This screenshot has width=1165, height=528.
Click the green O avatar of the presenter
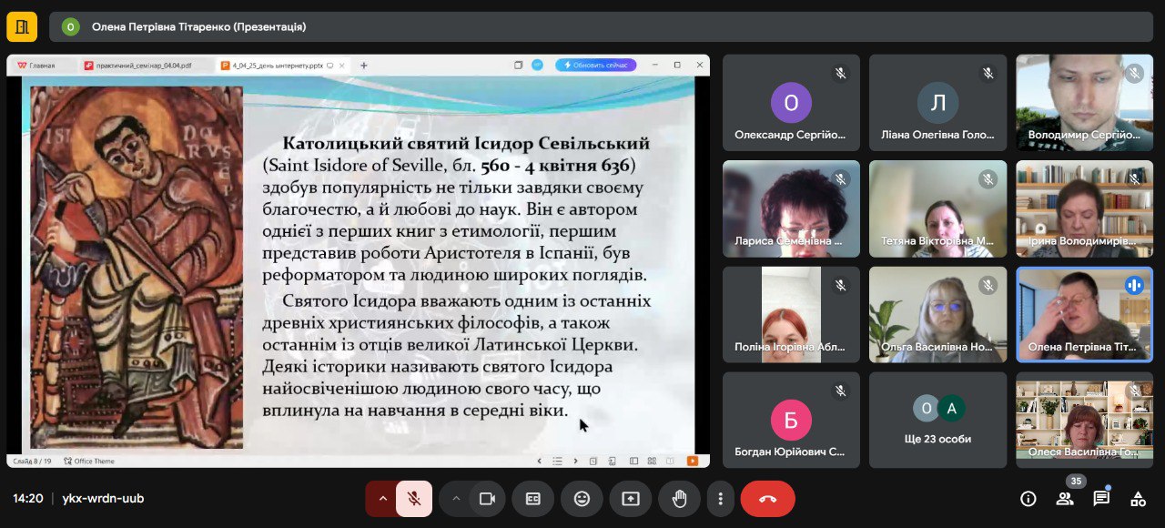[71, 26]
